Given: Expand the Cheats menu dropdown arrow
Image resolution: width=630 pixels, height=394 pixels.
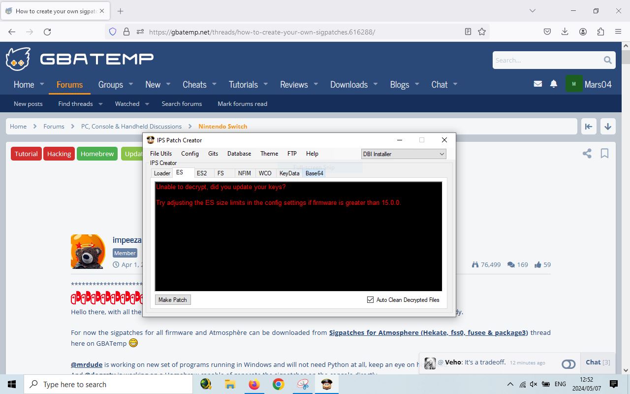Looking at the screenshot, I should coord(215,84).
